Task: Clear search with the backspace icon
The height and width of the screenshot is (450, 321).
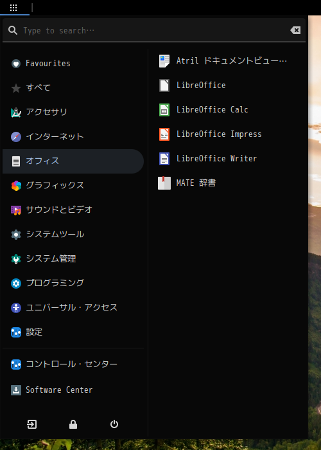Action: click(x=295, y=30)
